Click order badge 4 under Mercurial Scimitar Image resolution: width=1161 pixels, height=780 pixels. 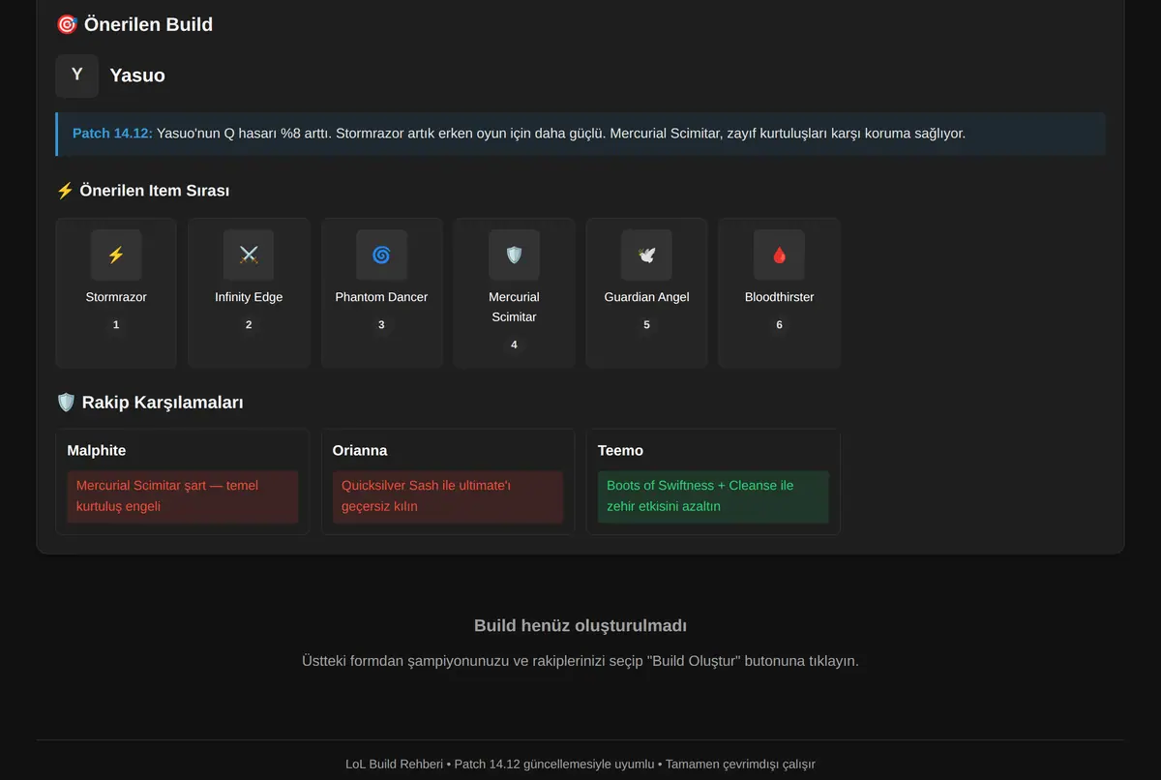514,345
